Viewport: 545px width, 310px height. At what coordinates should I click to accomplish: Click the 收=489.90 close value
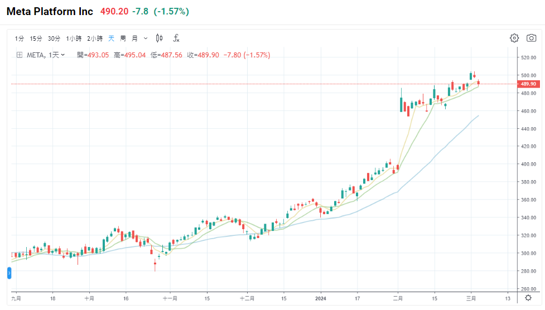(x=203, y=55)
